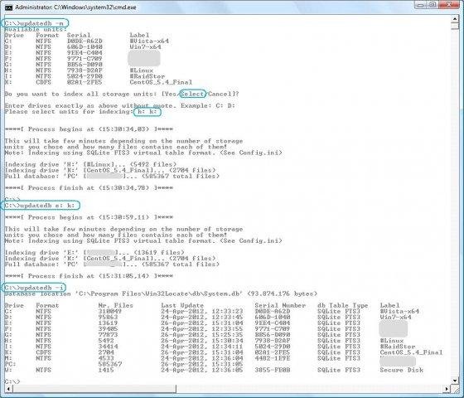Click the vertical scrollbar thumb
464x398 pixels.
pos(455,26)
